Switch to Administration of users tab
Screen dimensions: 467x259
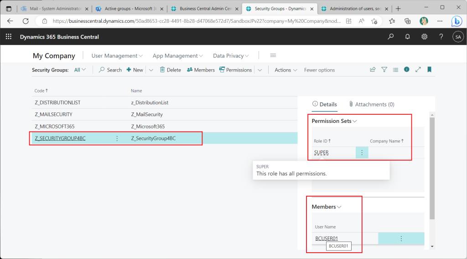[x=355, y=9]
